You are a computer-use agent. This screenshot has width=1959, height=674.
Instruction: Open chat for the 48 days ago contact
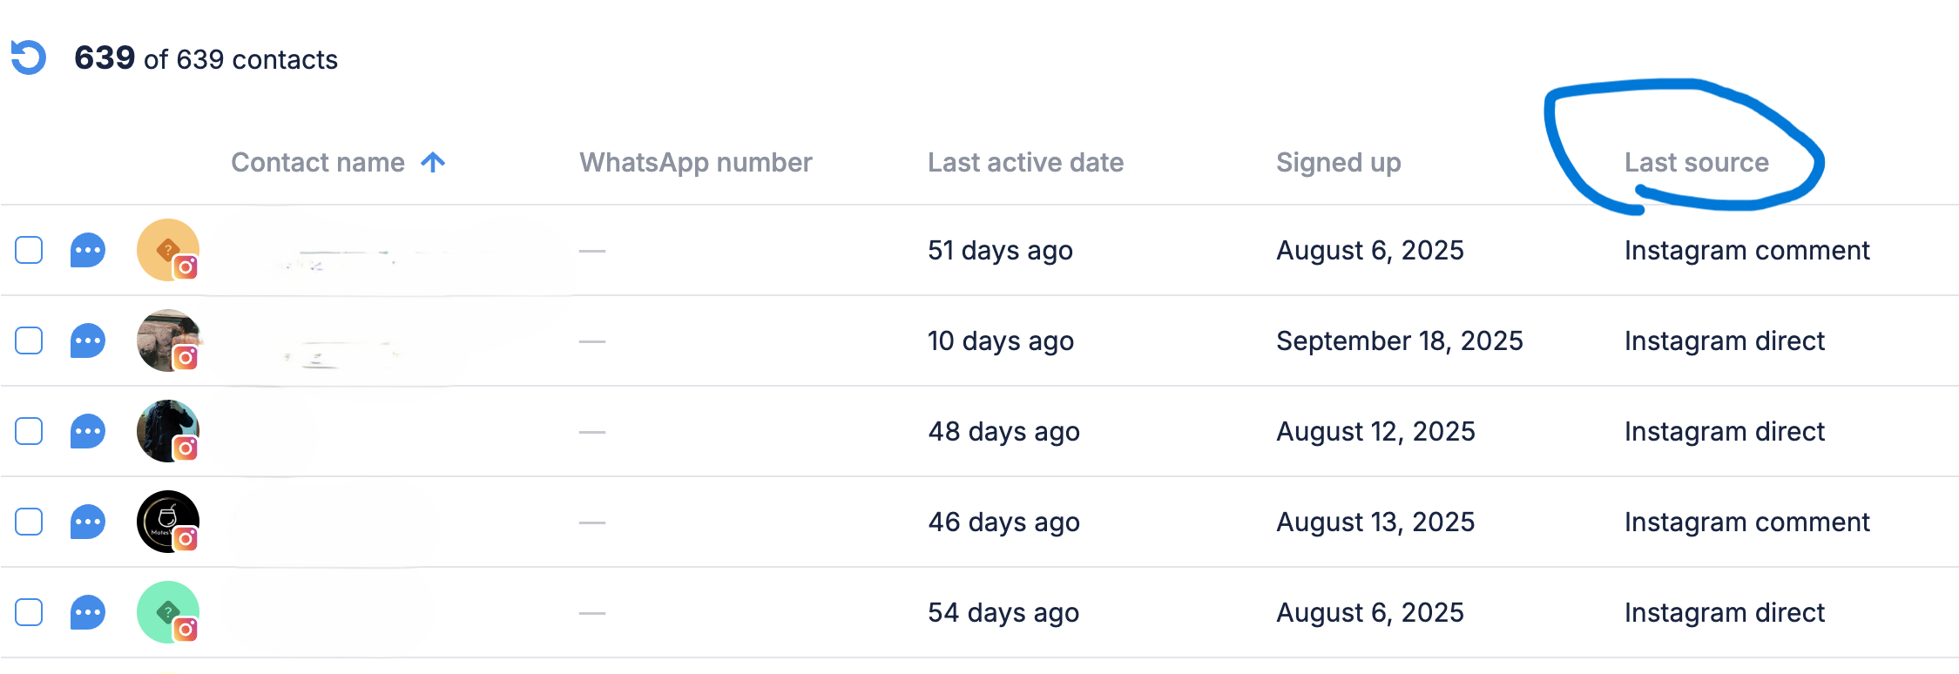coord(88,431)
